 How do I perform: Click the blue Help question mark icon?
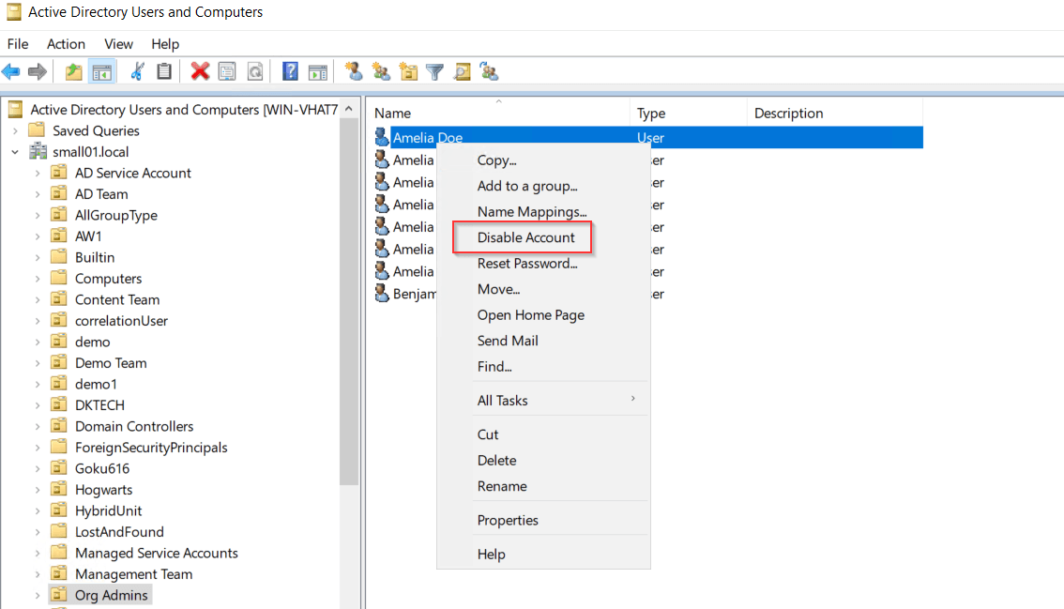point(291,71)
